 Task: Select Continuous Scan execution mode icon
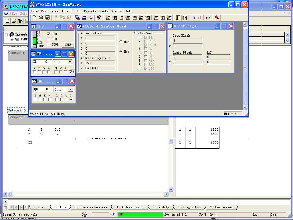tap(185, 18)
